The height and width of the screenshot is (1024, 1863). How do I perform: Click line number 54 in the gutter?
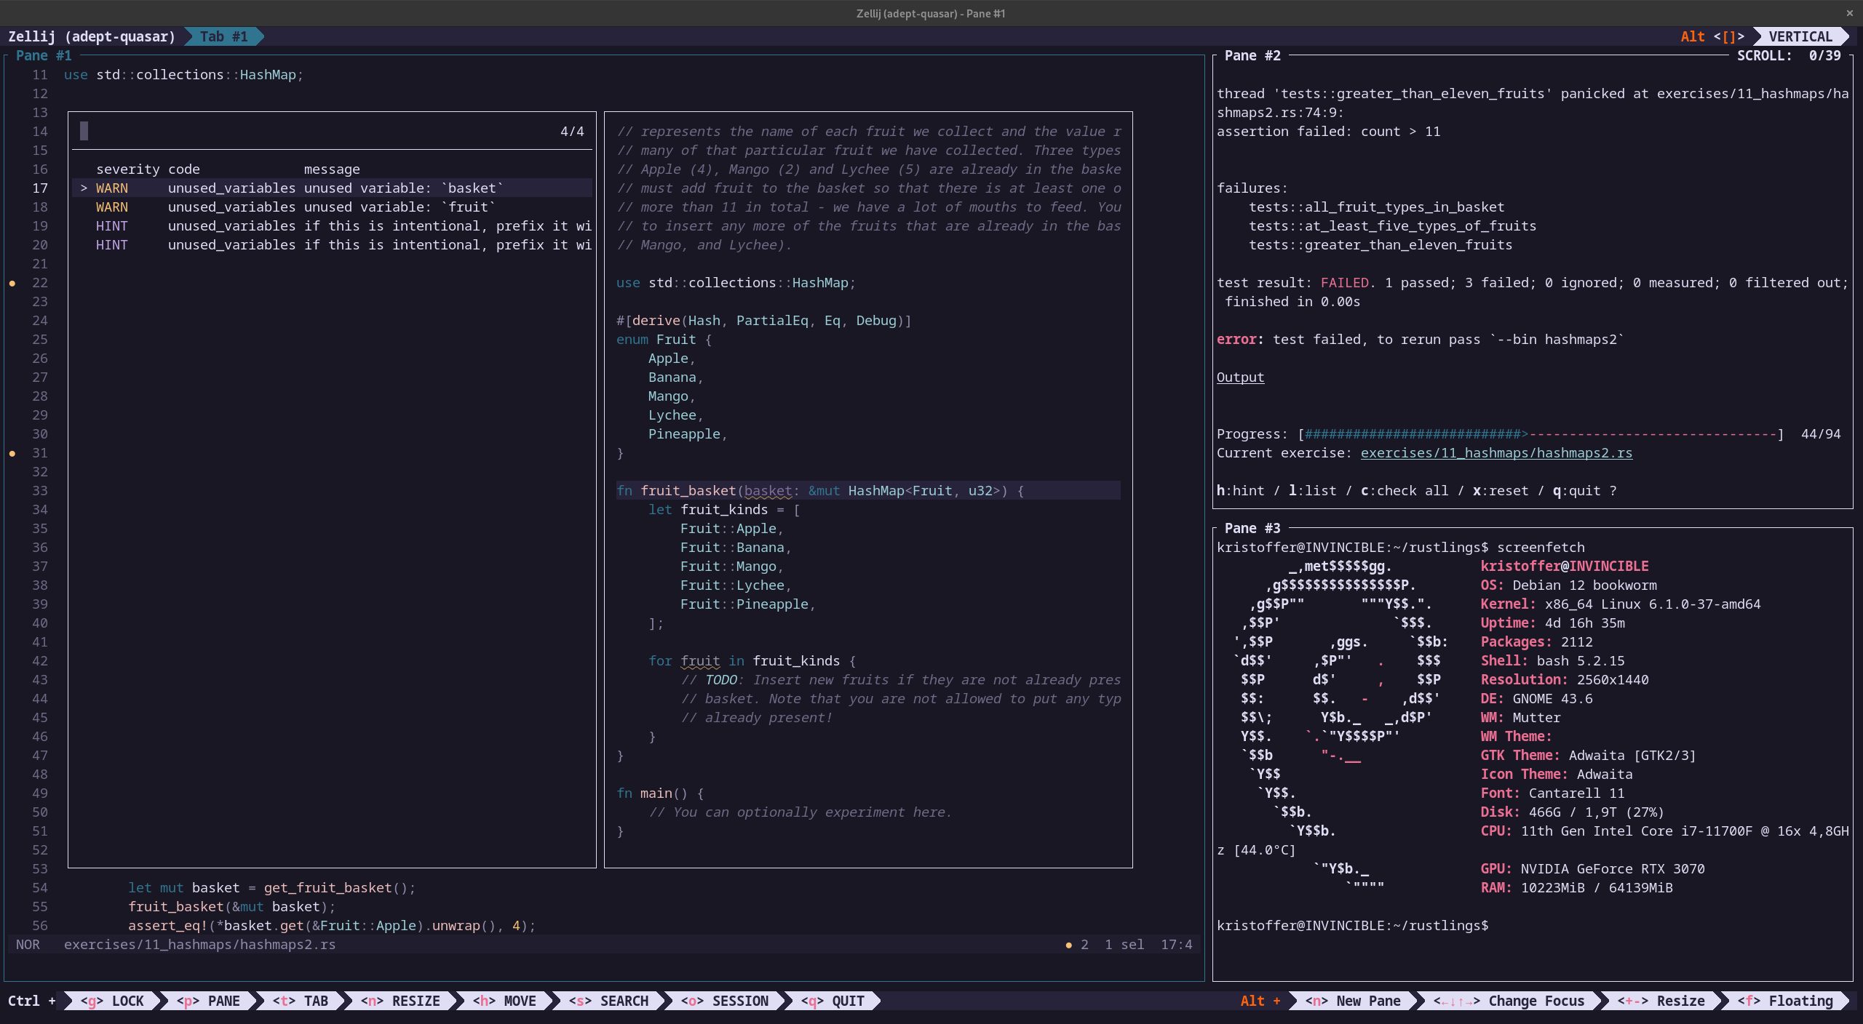click(40, 888)
